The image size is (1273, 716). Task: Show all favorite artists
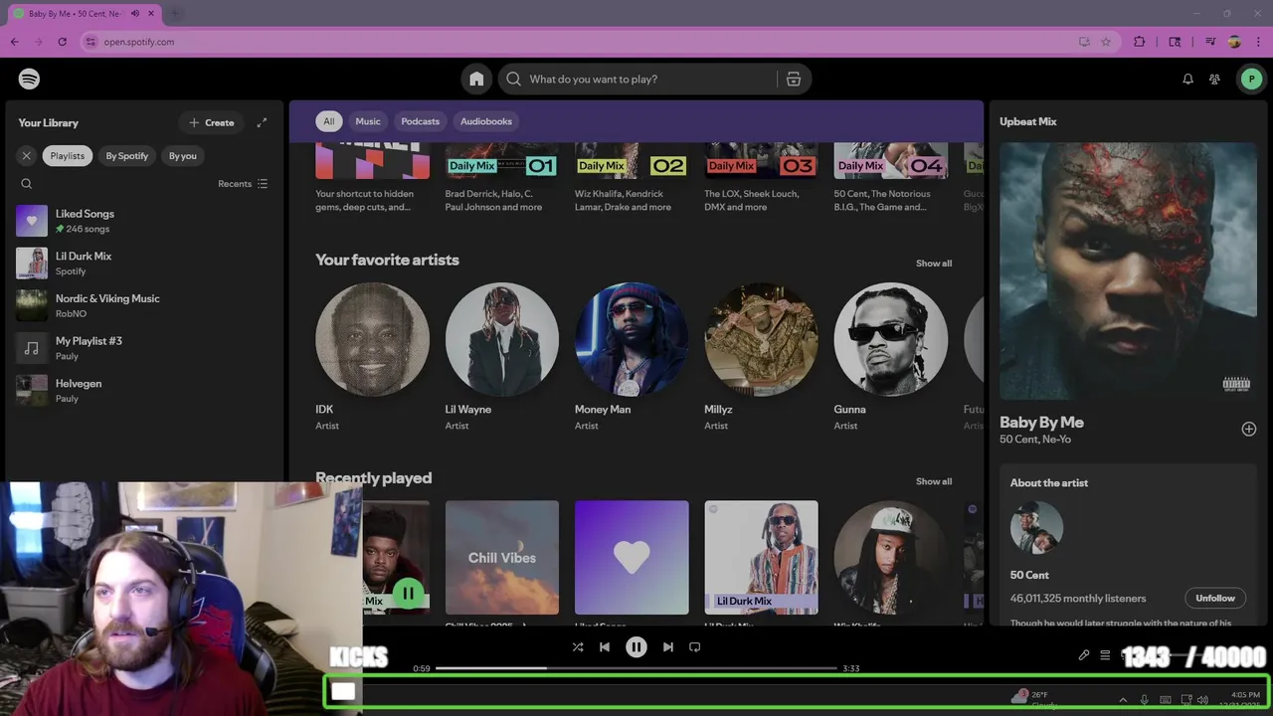coord(934,264)
